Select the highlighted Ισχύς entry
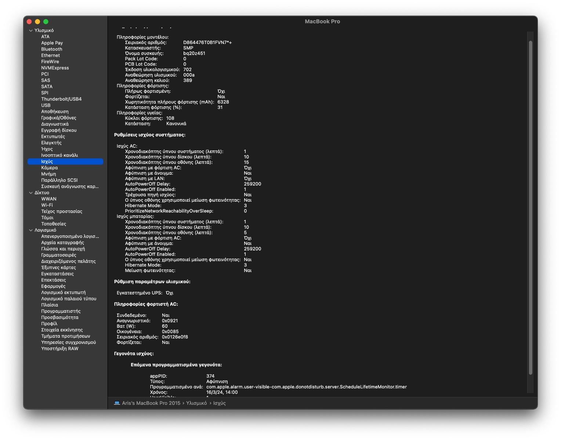This screenshot has width=561, height=440. (65, 161)
